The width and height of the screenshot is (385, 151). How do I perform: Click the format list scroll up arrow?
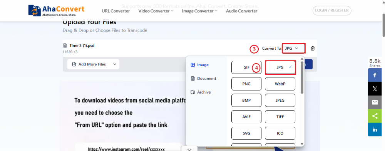tap(302, 59)
